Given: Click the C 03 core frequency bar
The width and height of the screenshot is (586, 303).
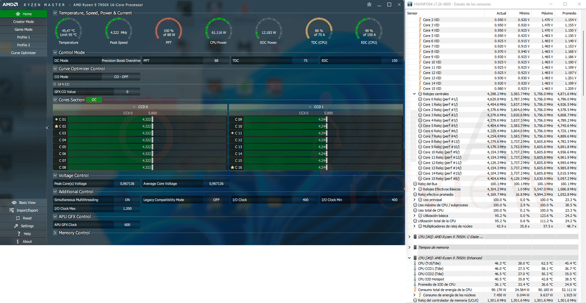Looking at the screenshot, I should tap(147, 133).
